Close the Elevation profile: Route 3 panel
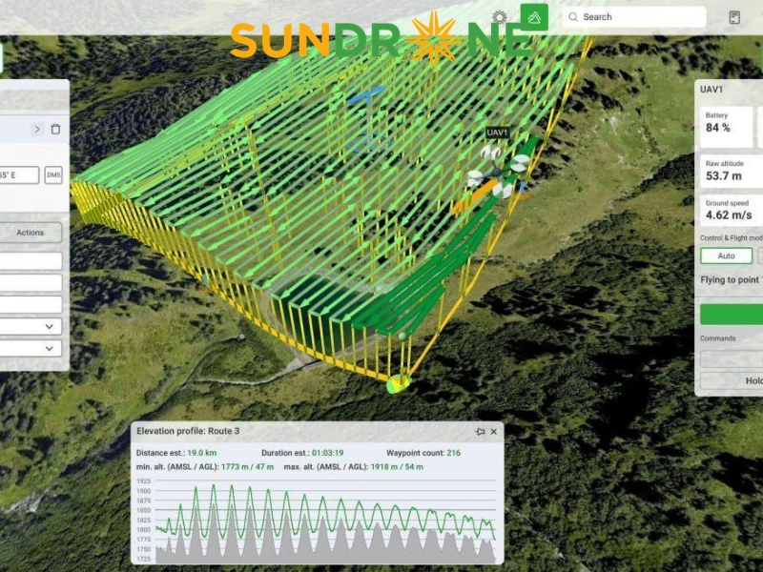Screen dimensions: 763x572 coord(494,432)
